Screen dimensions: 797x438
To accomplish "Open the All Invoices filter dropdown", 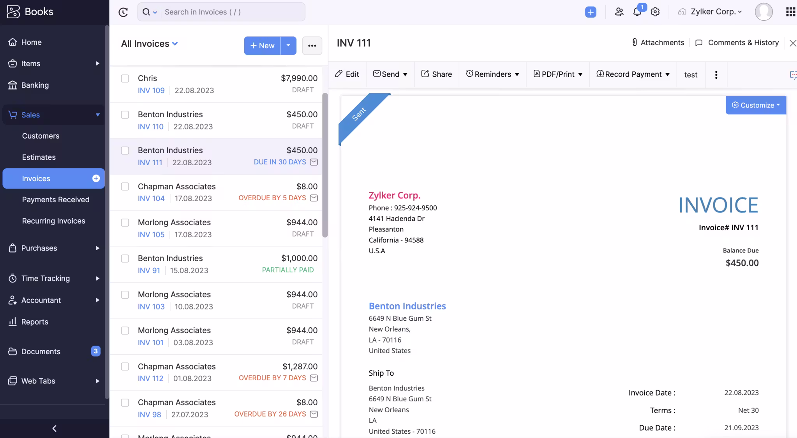I will point(150,44).
